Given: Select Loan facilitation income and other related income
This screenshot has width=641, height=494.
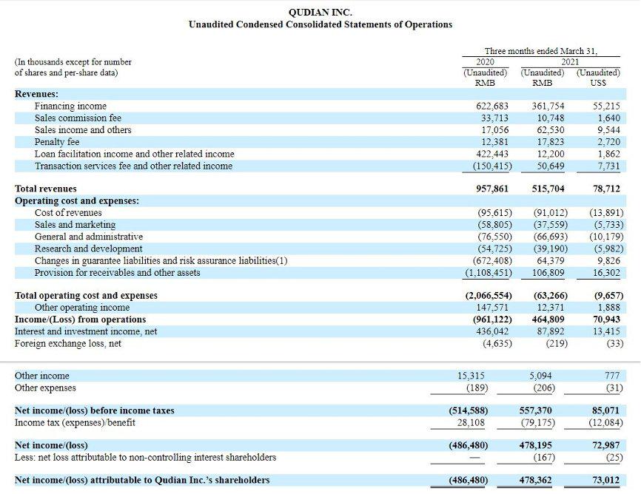Looking at the screenshot, I should point(135,154).
